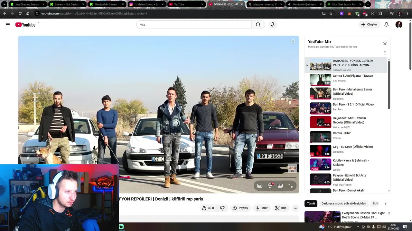Click the Klip button
412x231 pixels.
(x=281, y=208)
